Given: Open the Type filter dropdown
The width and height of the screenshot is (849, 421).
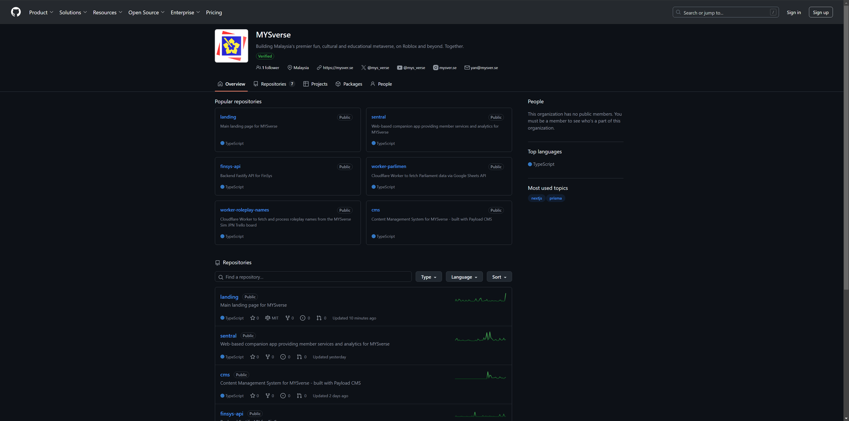Looking at the screenshot, I should pos(429,277).
